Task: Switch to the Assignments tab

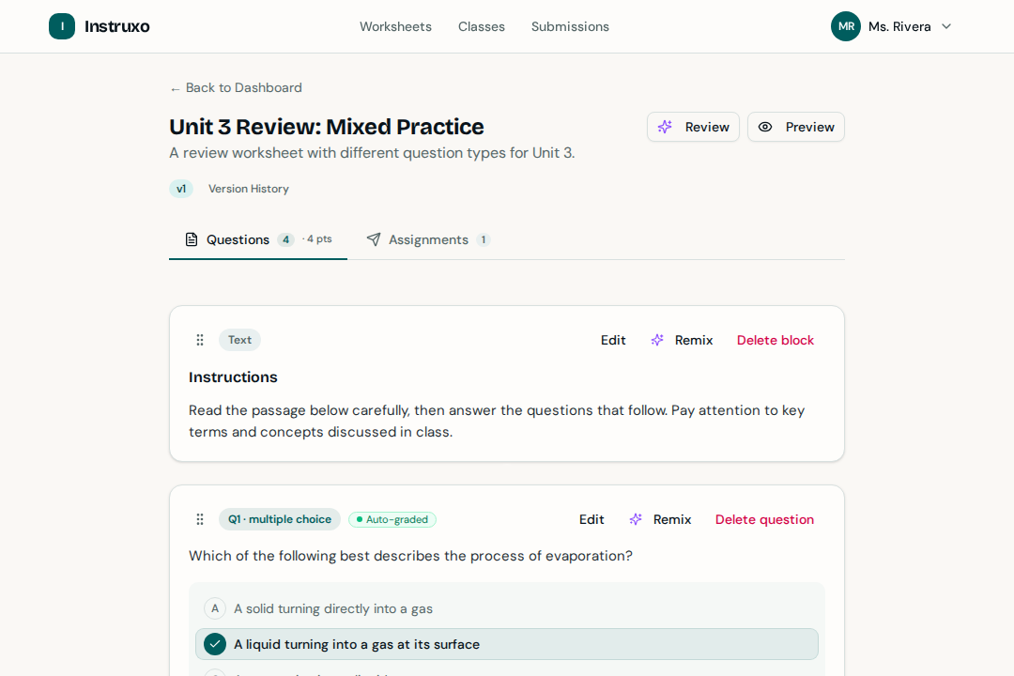Action: point(428,239)
